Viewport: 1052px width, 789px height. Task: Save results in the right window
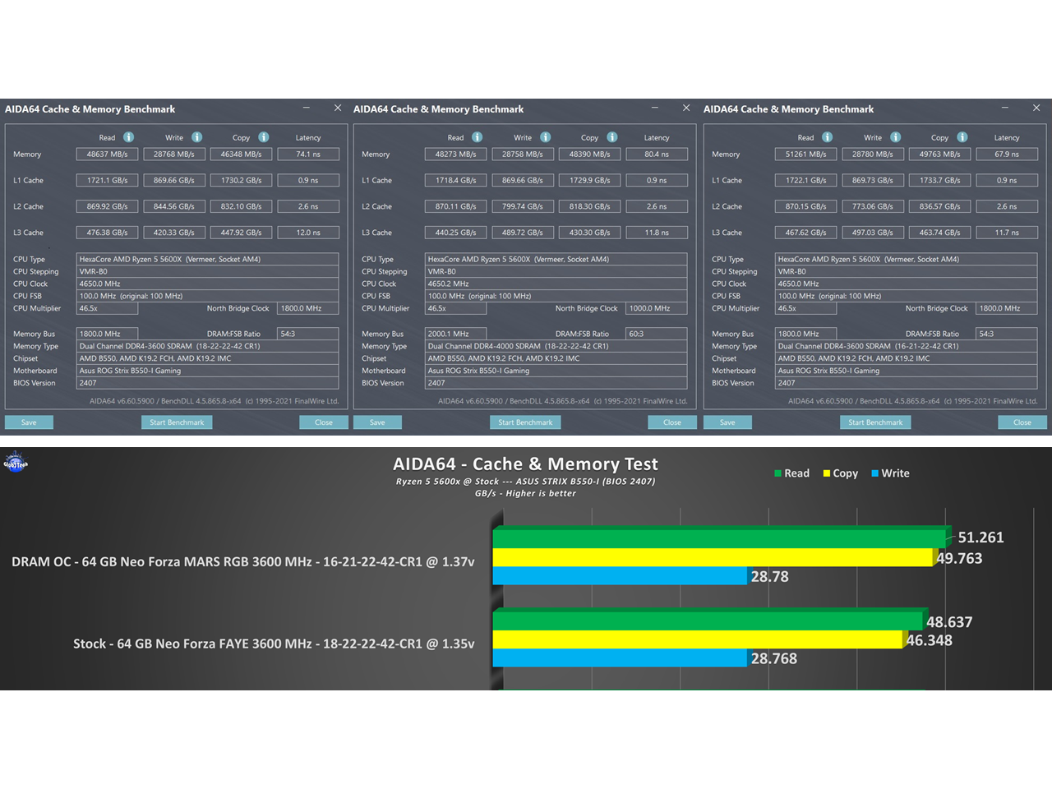[727, 422]
